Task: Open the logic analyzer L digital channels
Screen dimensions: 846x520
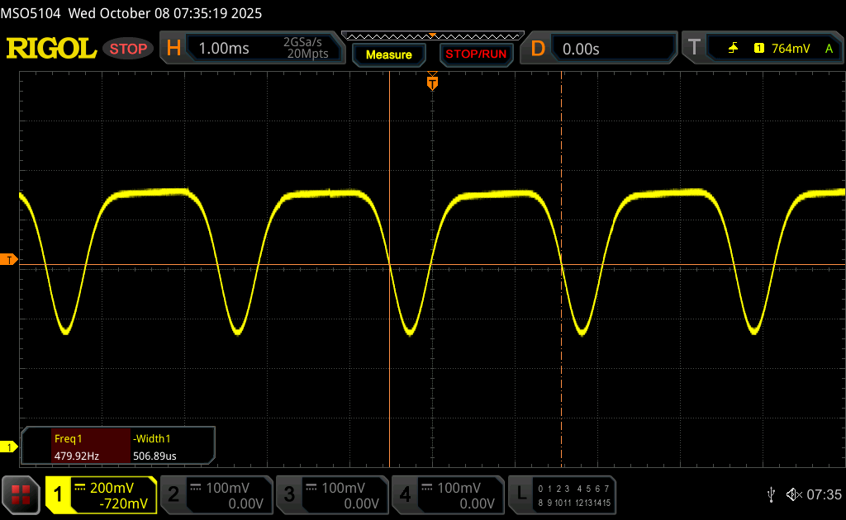Action: click(563, 494)
